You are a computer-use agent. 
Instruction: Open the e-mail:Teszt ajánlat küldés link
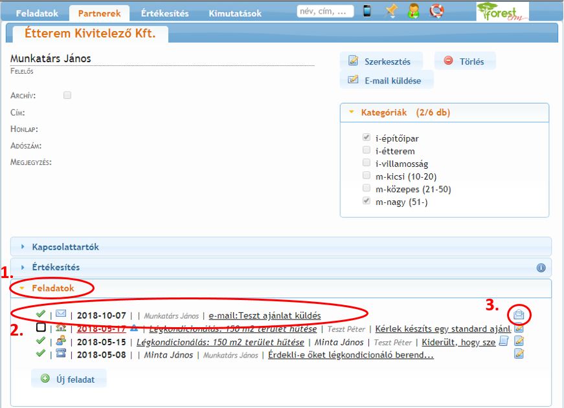[x=264, y=316]
